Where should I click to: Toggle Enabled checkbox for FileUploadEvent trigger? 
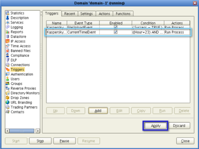pyautogui.click(x=115, y=28)
